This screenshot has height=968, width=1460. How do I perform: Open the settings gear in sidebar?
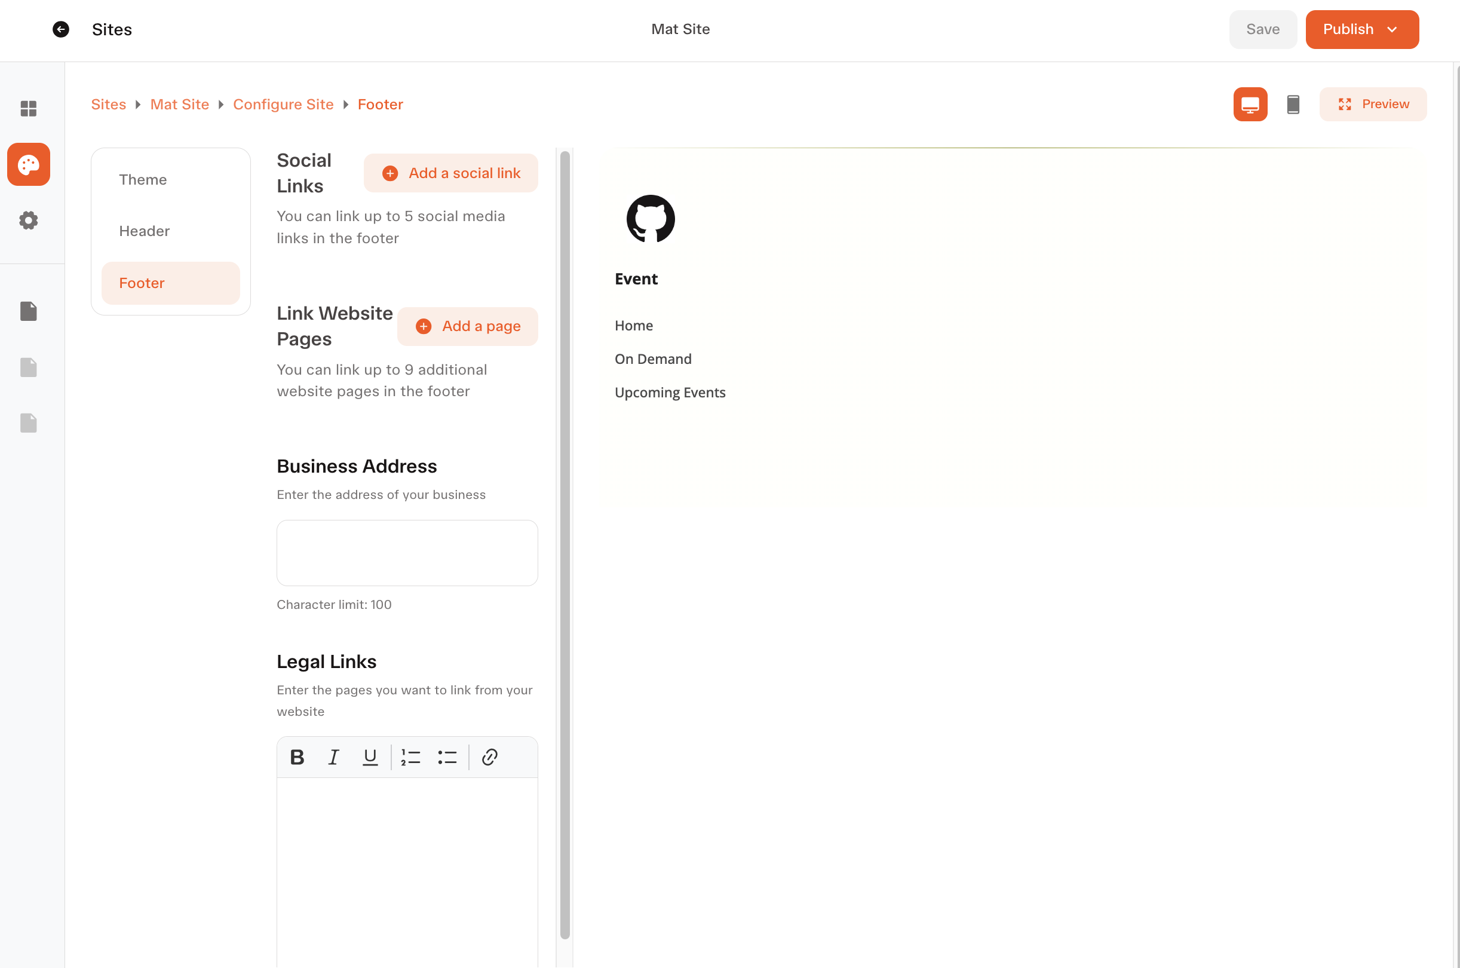click(29, 220)
